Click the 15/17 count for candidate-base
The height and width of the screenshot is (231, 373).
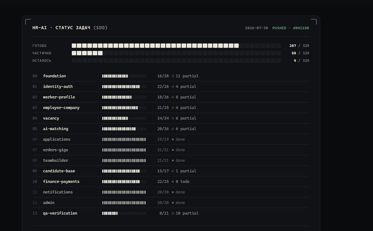(163, 171)
